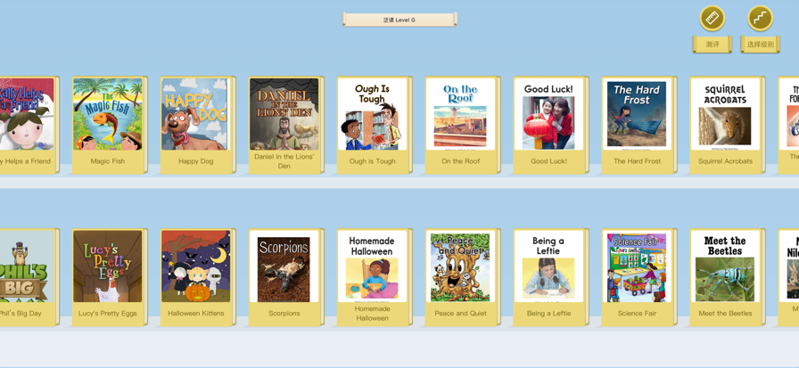
Task: Click the 'Phil's Big Day' title label
Action: (21, 314)
